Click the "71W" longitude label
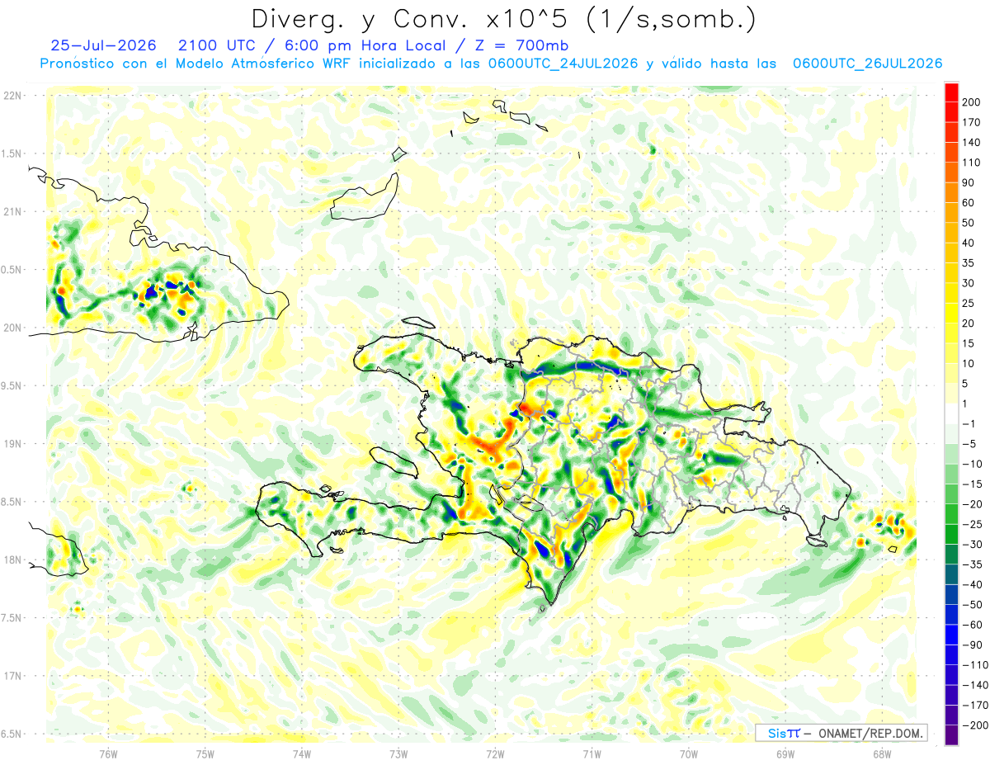 click(x=592, y=753)
